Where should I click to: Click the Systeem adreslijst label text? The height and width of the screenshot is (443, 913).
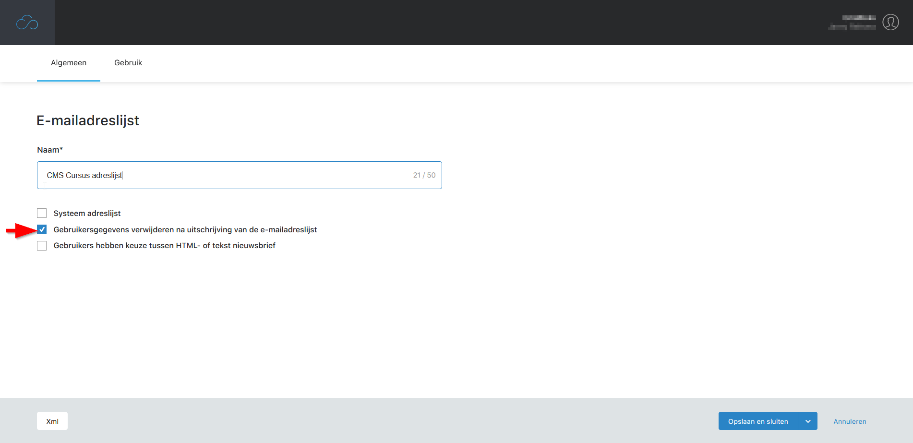pyautogui.click(x=87, y=213)
